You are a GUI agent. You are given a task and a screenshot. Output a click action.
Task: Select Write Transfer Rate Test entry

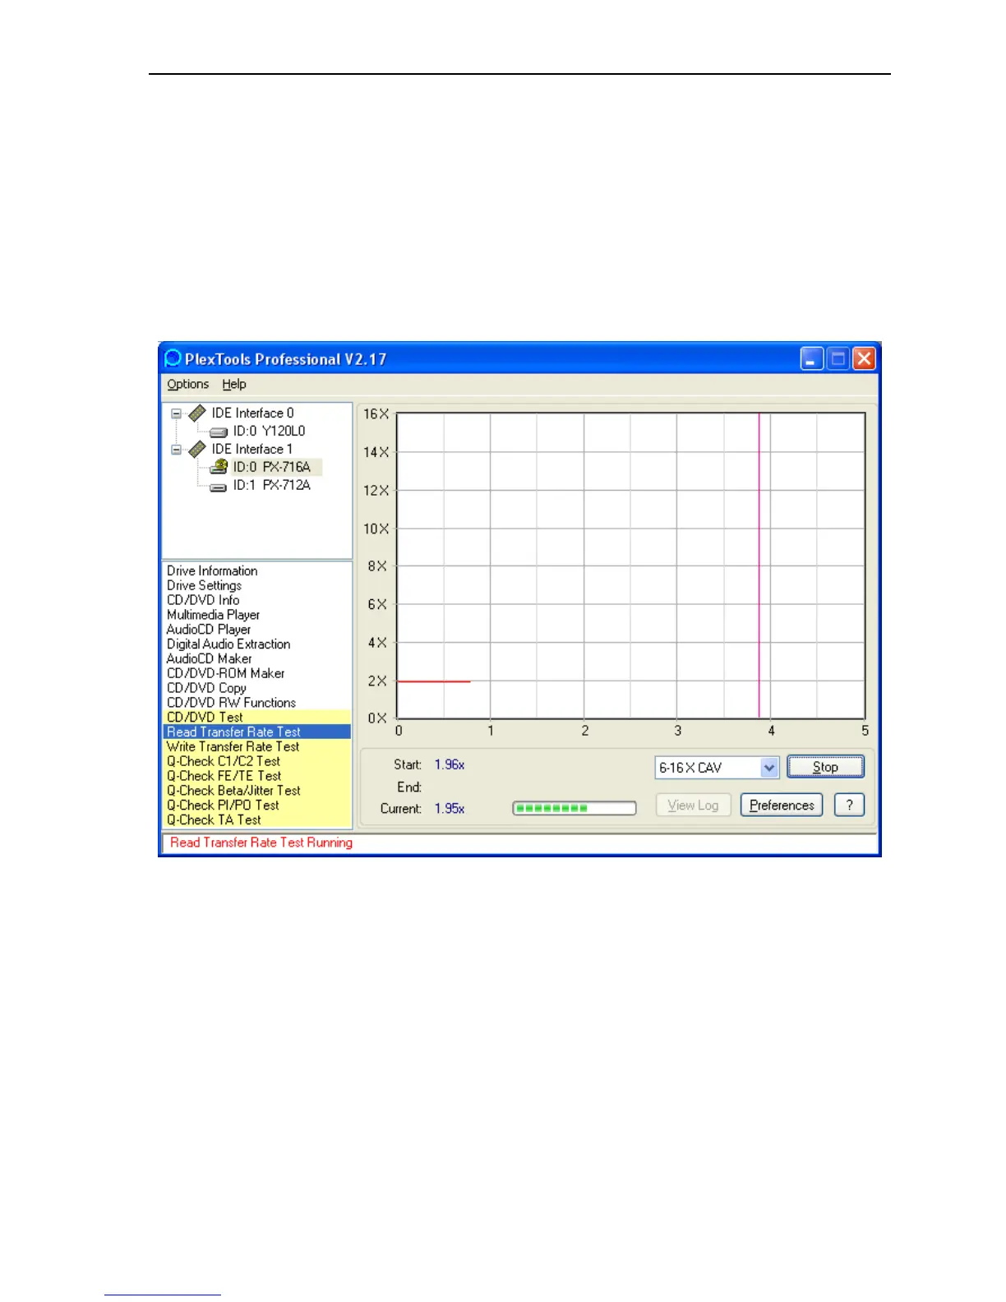point(257,747)
